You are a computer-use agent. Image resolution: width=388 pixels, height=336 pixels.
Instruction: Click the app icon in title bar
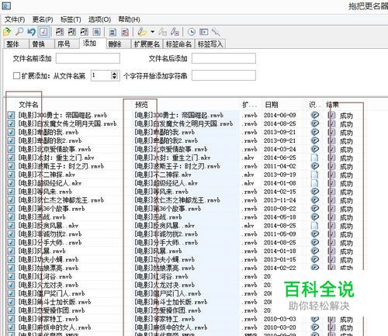6,5
